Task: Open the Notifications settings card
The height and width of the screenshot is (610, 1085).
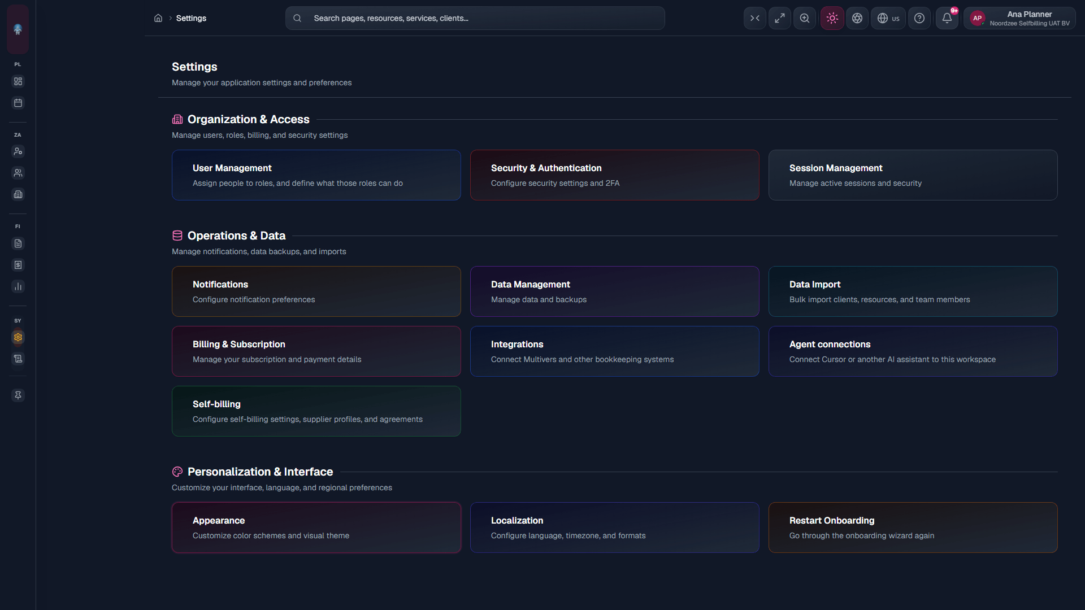Action: (316, 291)
